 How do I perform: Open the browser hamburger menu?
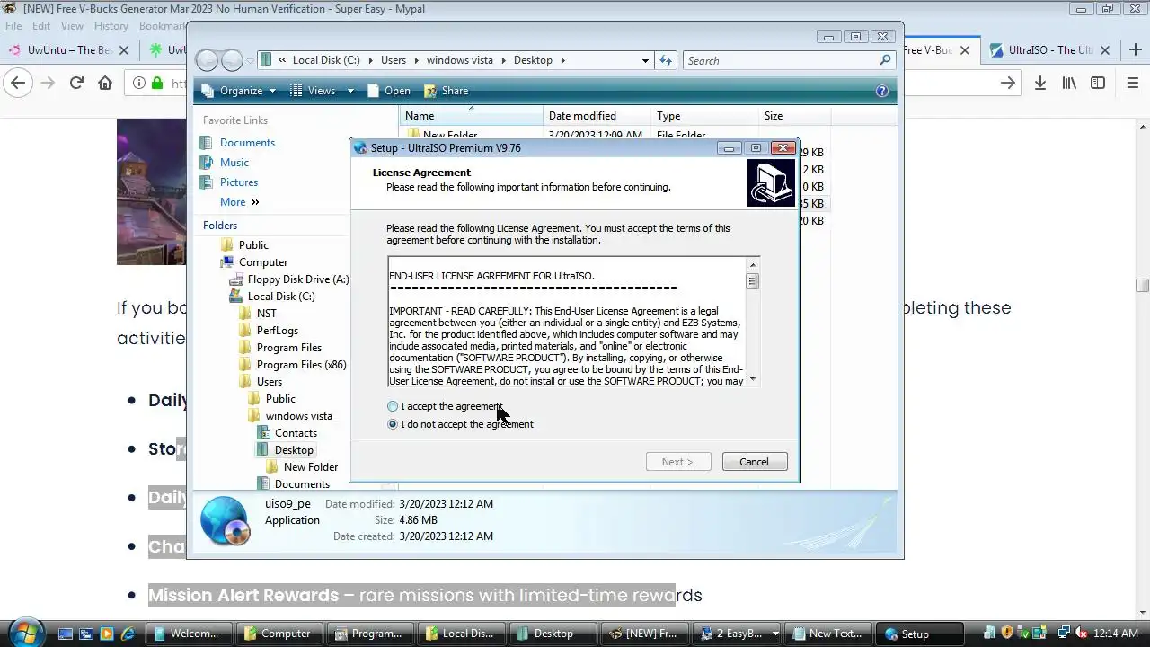click(x=1132, y=83)
